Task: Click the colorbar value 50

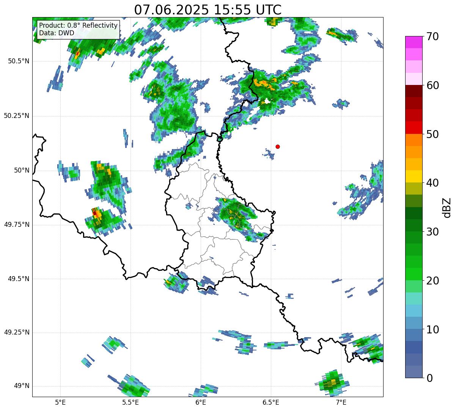Action: click(x=433, y=134)
